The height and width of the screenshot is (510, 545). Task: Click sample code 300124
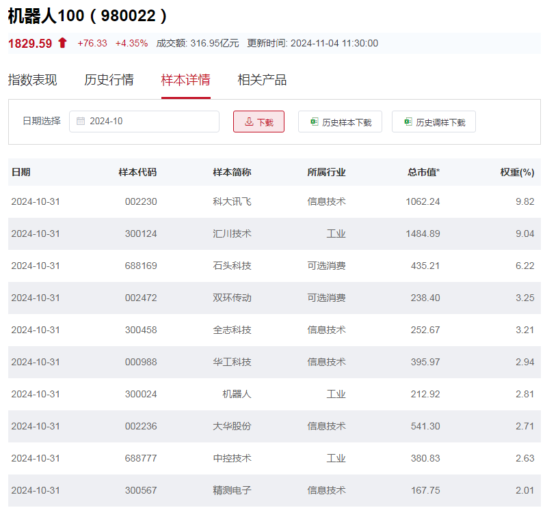141,233
